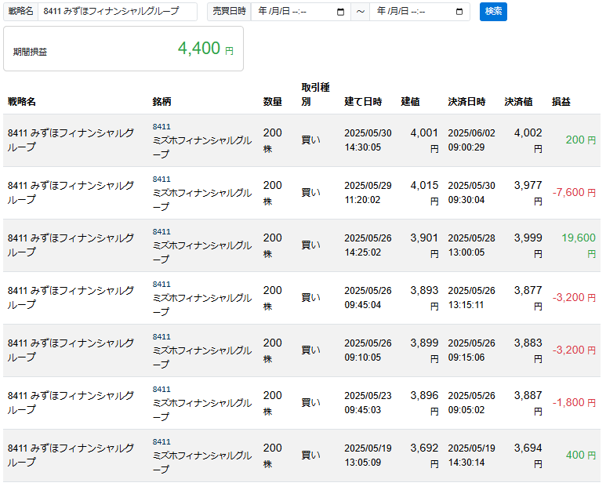Screen dimensions: 606x490
Task: Open calendar picker for end date
Action: pos(459,12)
